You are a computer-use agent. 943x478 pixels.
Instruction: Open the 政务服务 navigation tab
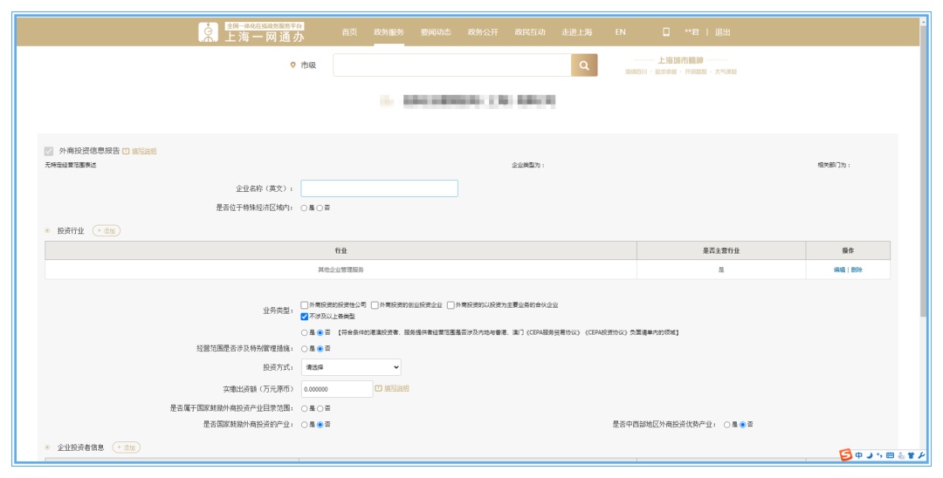(389, 32)
